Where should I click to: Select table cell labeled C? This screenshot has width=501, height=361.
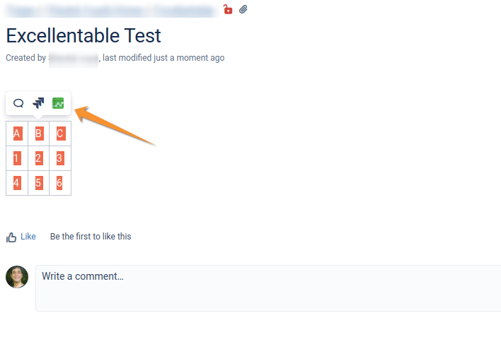pos(60,134)
